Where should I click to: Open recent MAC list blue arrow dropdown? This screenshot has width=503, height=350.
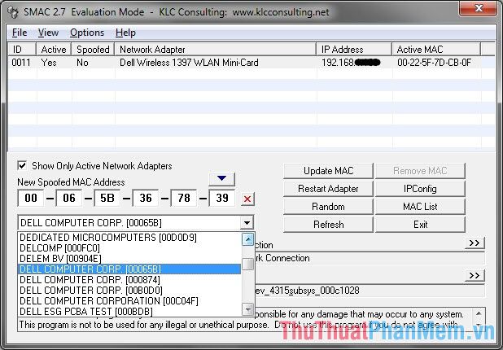click(221, 179)
